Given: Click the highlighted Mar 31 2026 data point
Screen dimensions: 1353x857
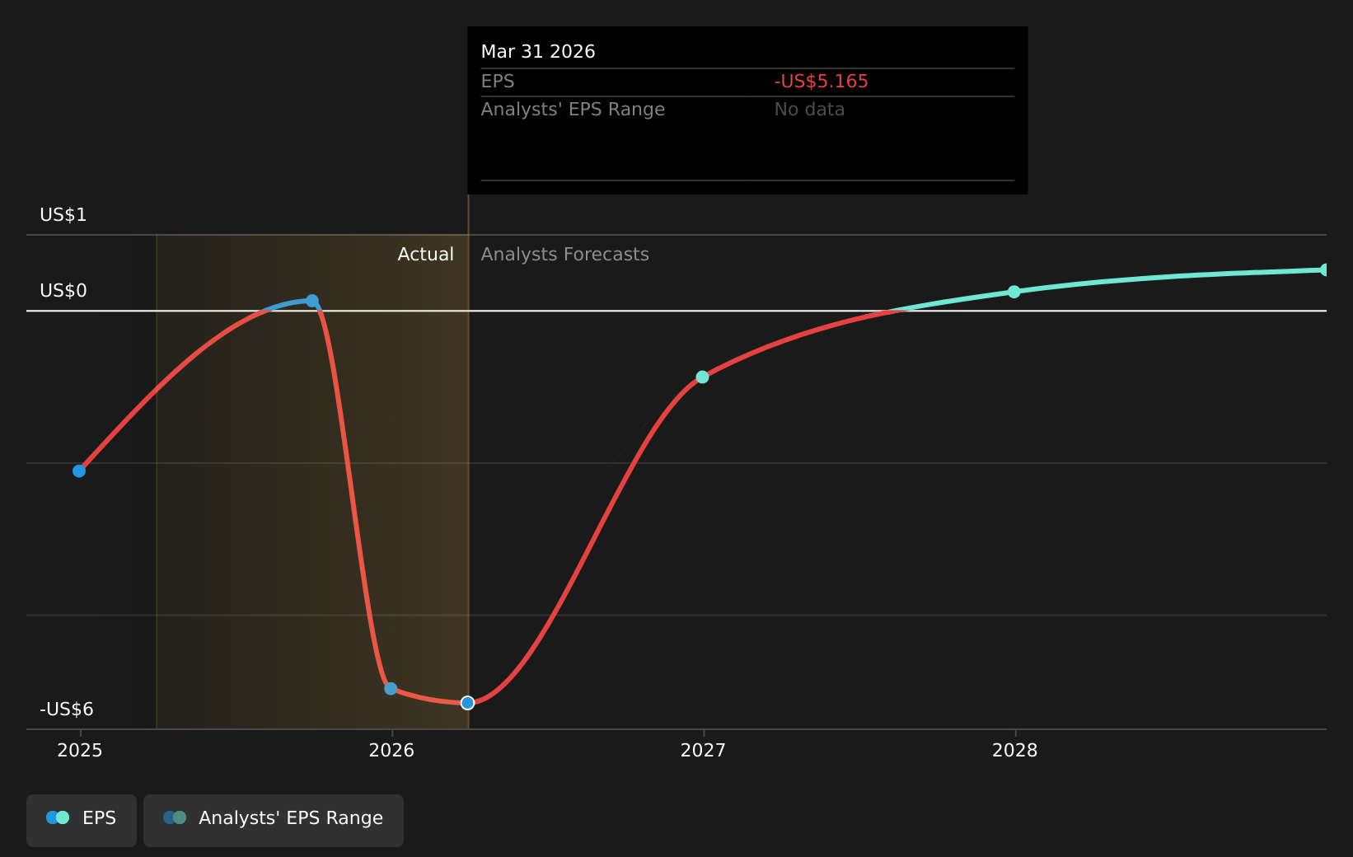Looking at the screenshot, I should point(468,703).
